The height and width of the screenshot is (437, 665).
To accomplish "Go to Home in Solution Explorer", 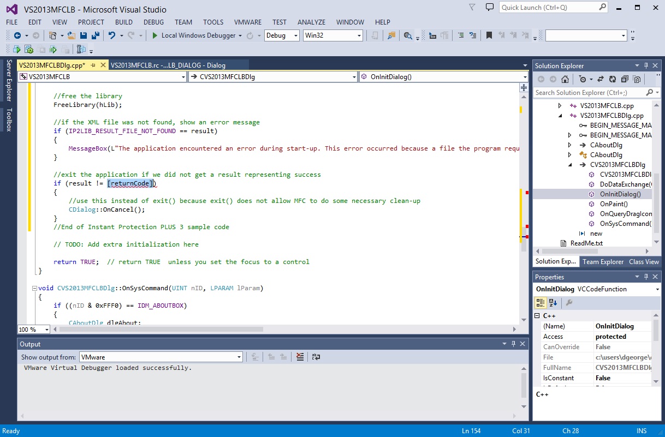I will (x=565, y=79).
